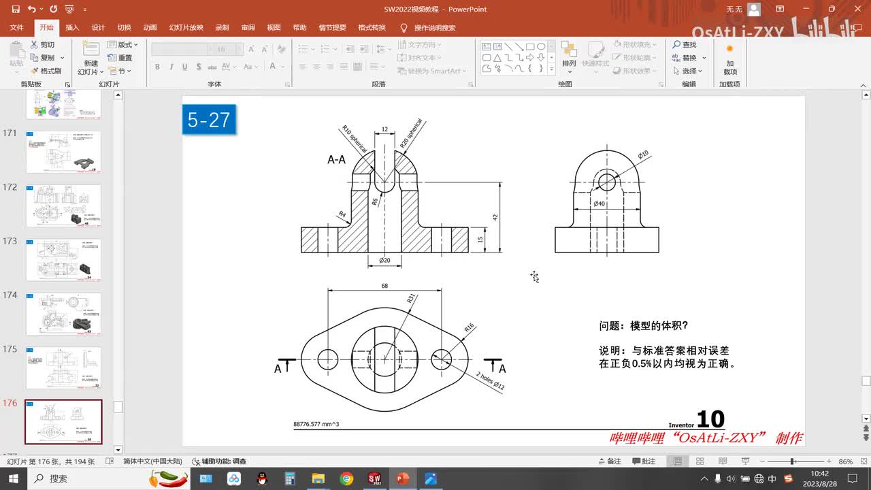Open the File (文件) menu
The width and height of the screenshot is (871, 490).
coord(17,28)
